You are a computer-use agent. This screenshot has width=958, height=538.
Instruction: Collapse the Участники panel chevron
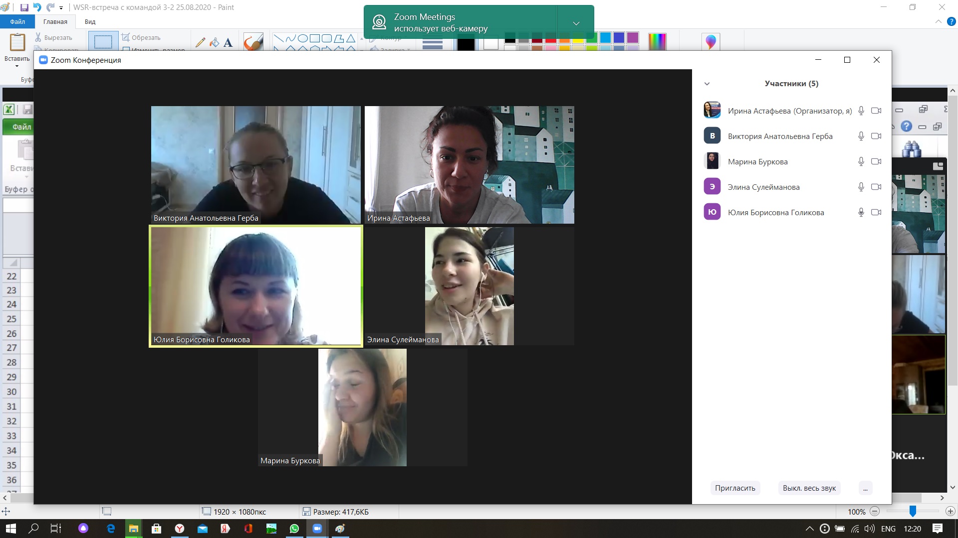707,84
